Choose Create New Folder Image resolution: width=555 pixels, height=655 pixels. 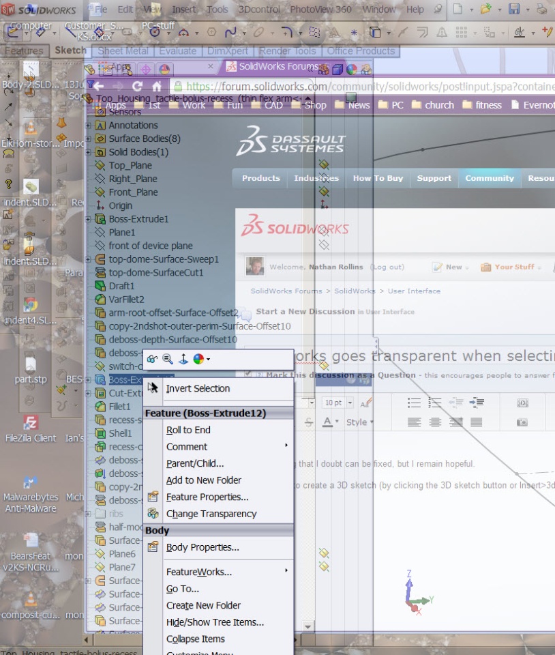(x=203, y=606)
